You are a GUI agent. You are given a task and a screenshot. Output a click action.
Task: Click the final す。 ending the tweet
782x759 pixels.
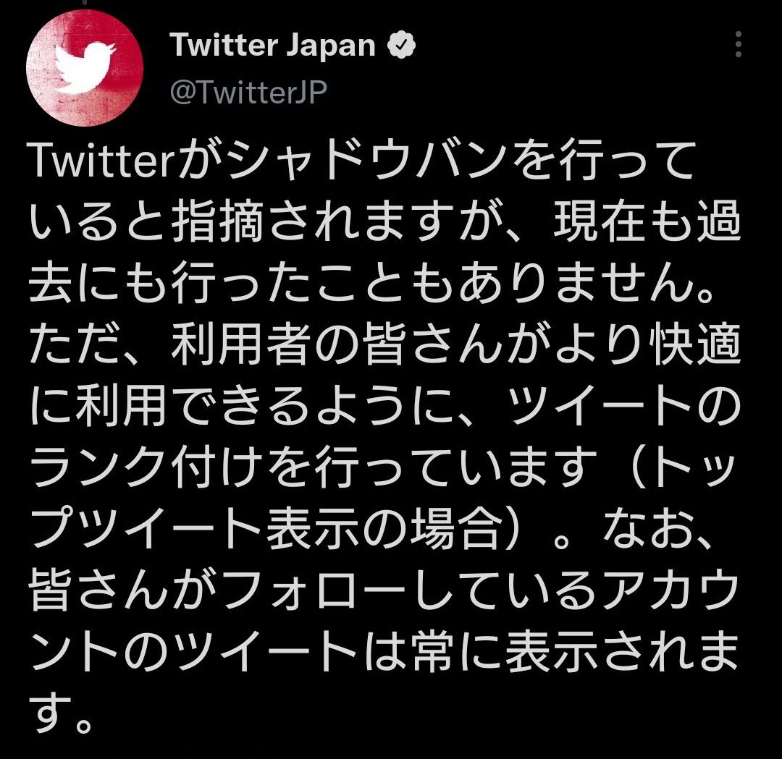62,713
